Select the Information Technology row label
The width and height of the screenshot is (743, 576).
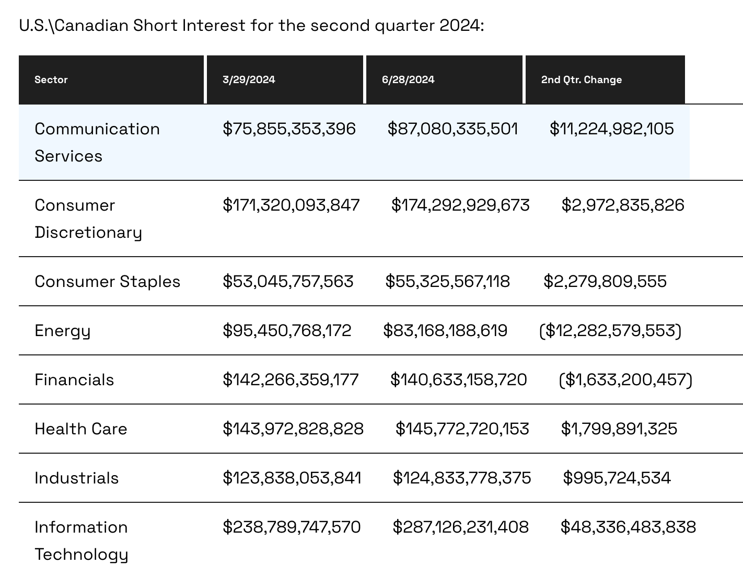tap(81, 540)
